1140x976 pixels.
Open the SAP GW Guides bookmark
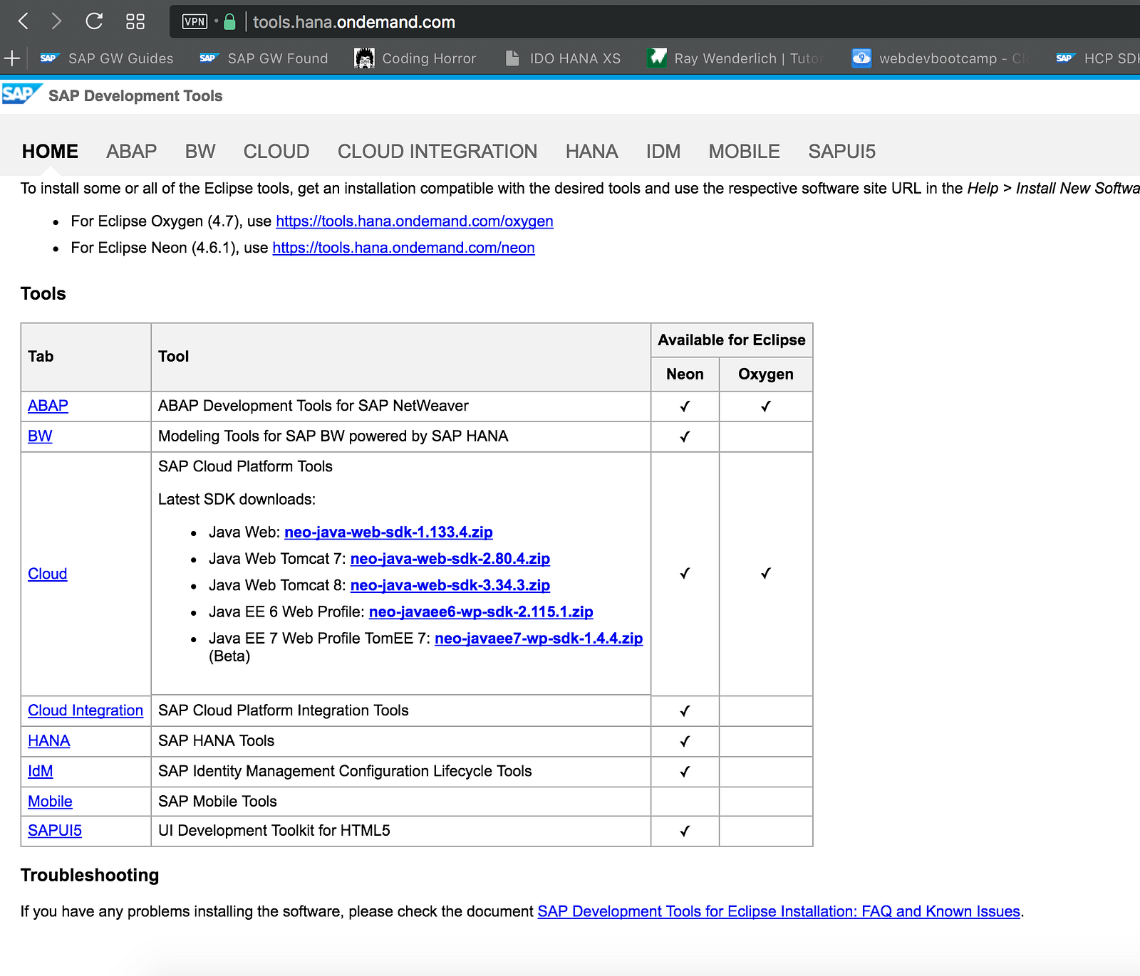click(x=107, y=58)
